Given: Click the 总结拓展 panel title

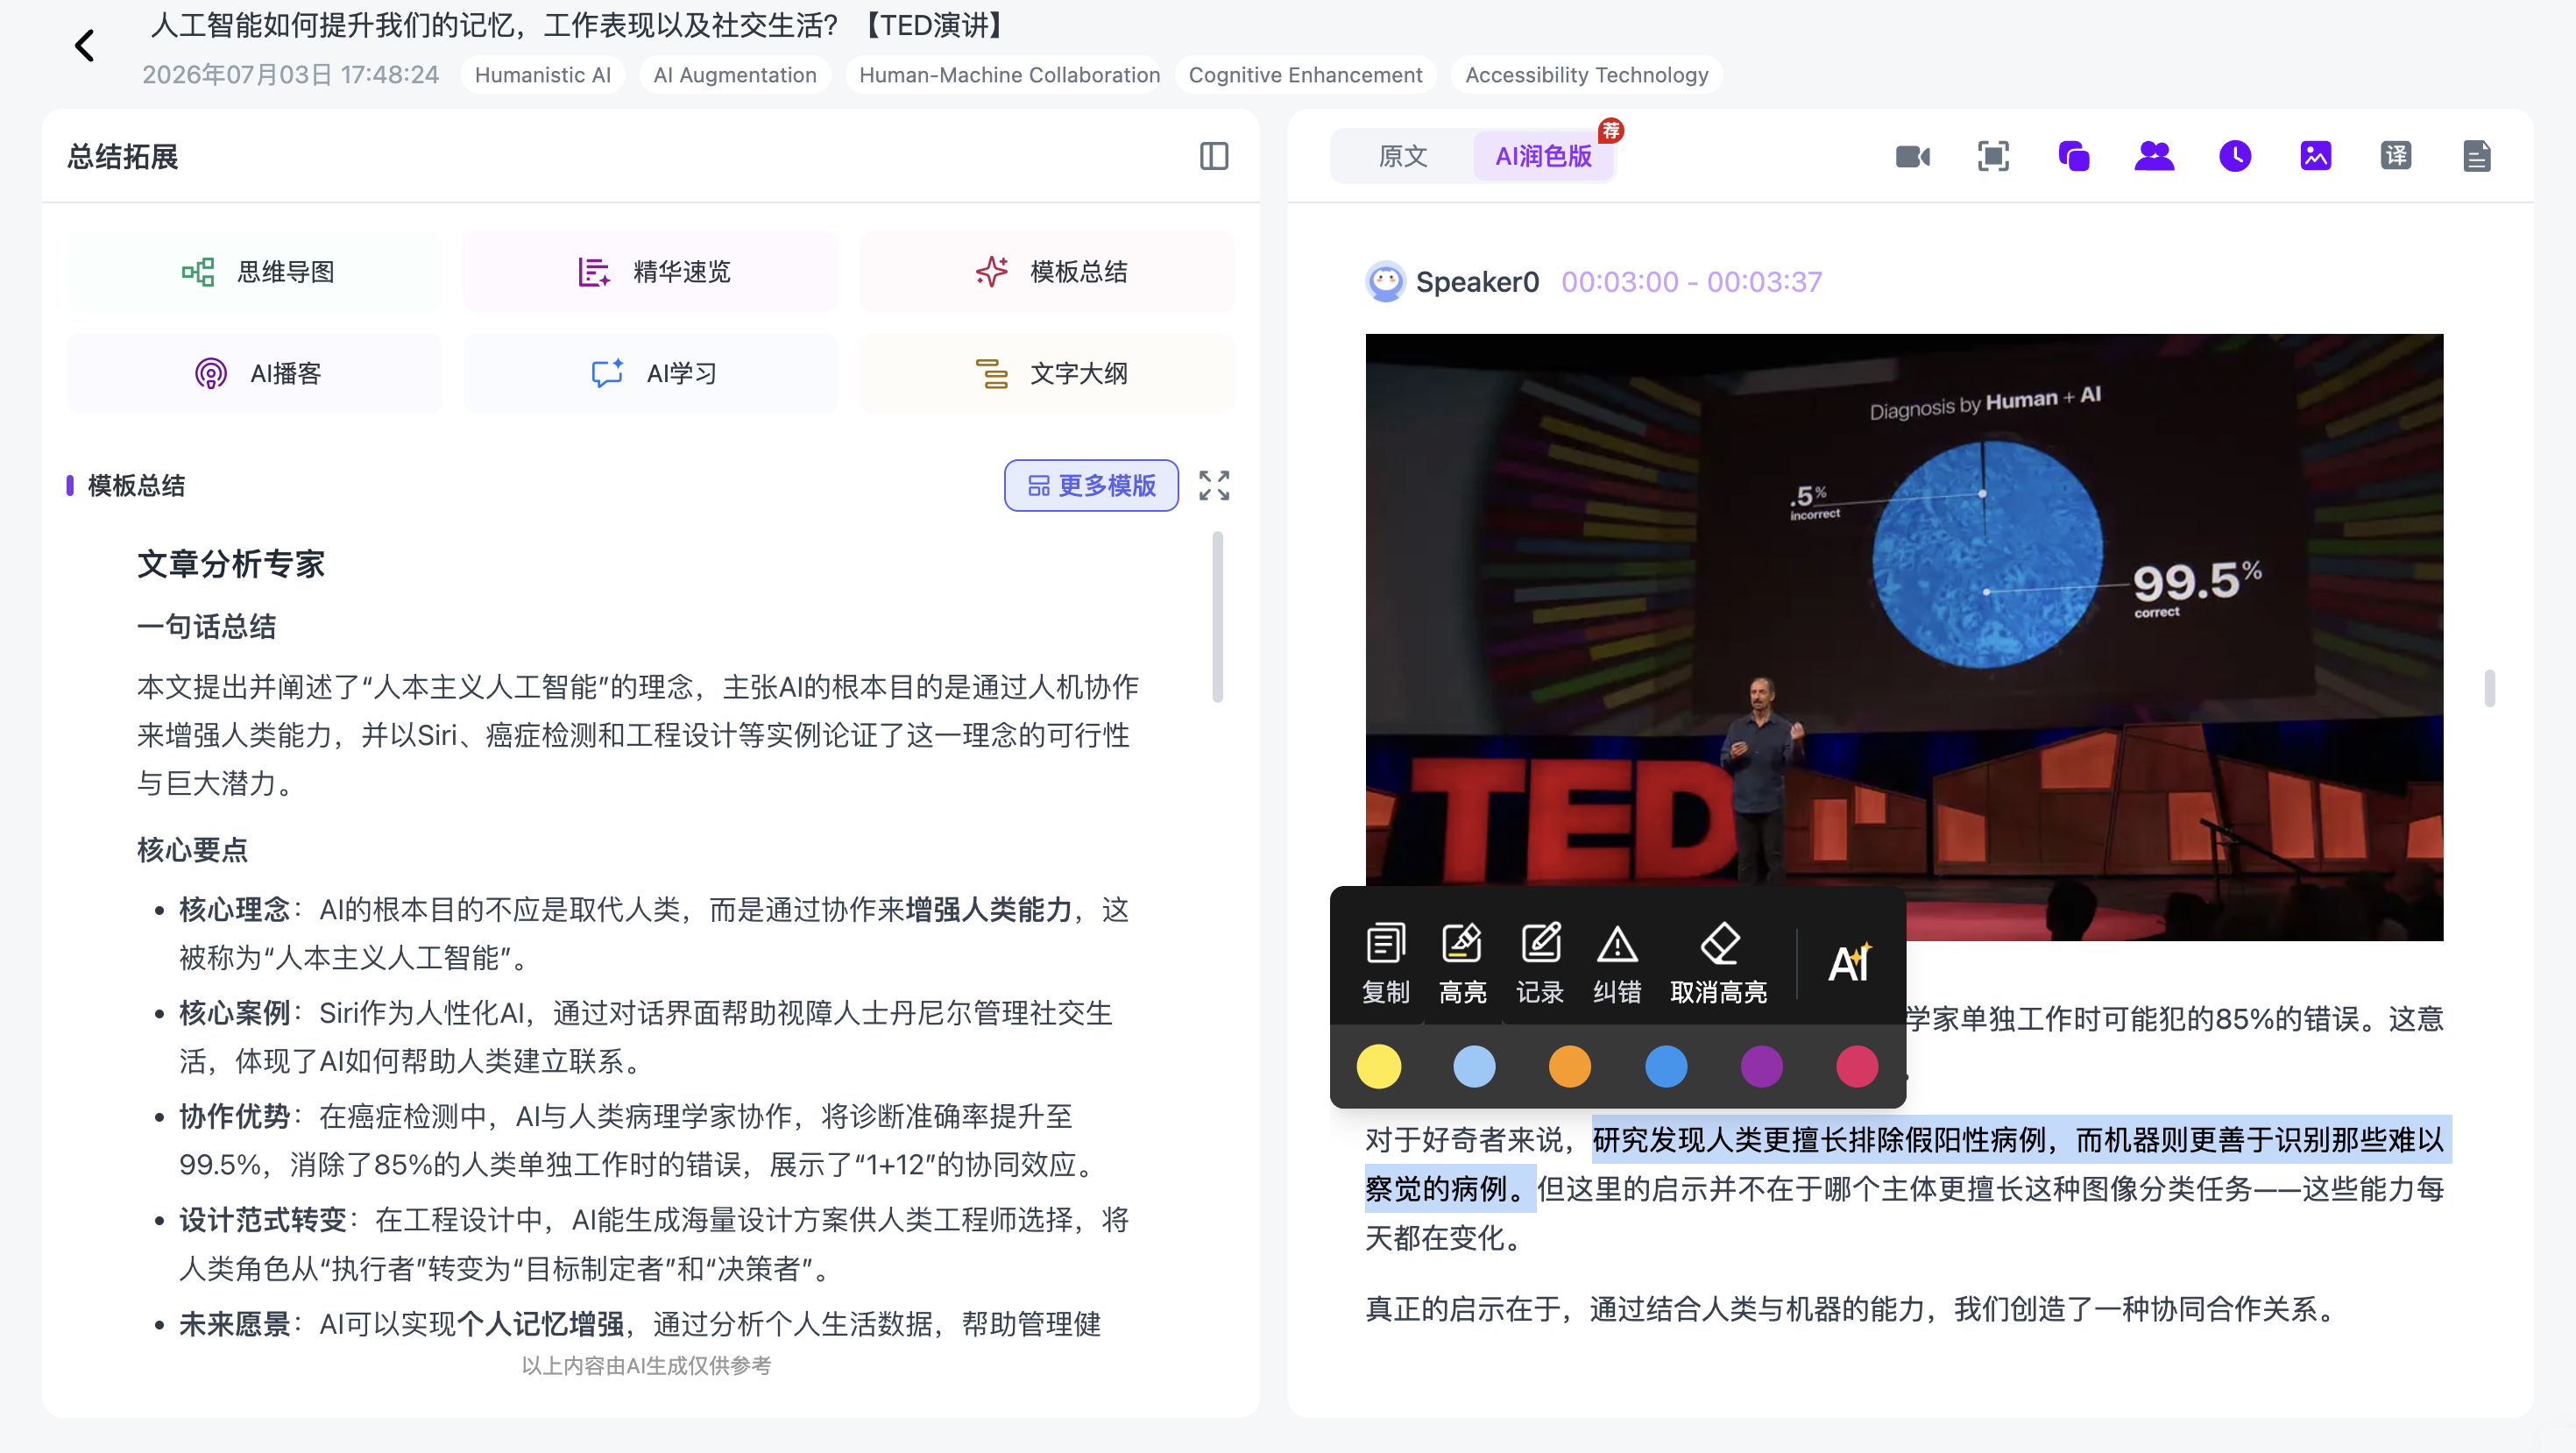Looking at the screenshot, I should [122, 157].
